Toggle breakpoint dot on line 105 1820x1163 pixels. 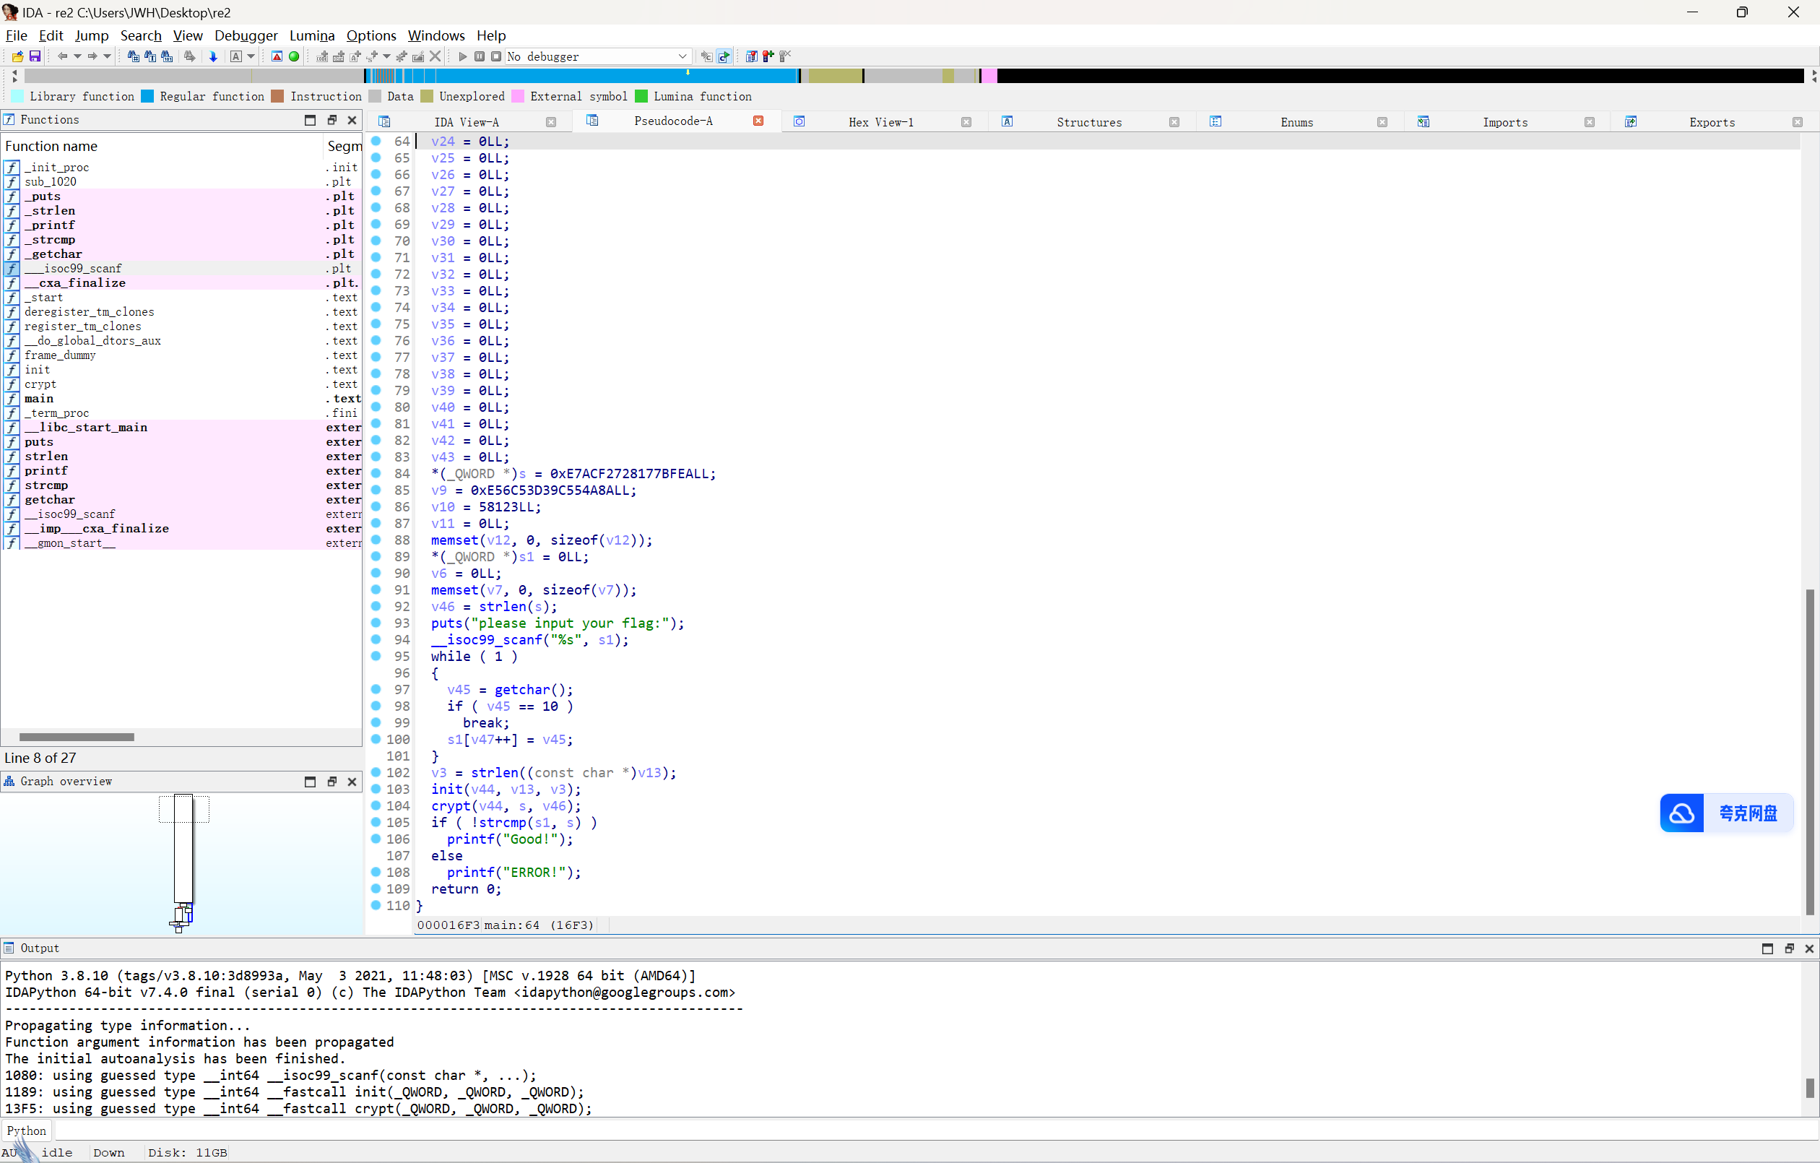[x=376, y=822]
